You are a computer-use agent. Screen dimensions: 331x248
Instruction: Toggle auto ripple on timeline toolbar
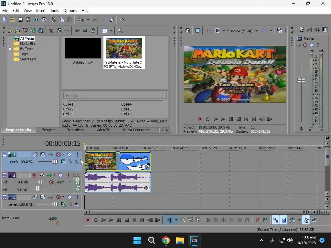click(x=292, y=220)
